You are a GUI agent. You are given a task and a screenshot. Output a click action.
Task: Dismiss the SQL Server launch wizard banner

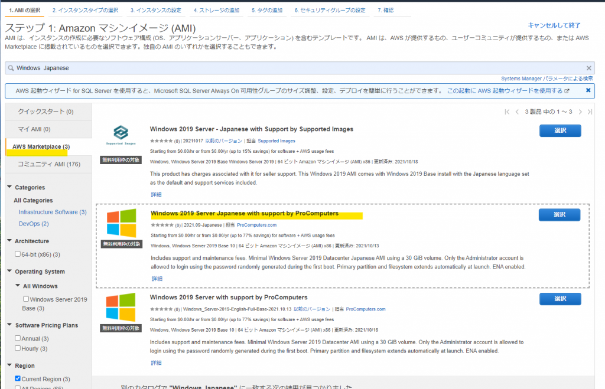(588, 90)
